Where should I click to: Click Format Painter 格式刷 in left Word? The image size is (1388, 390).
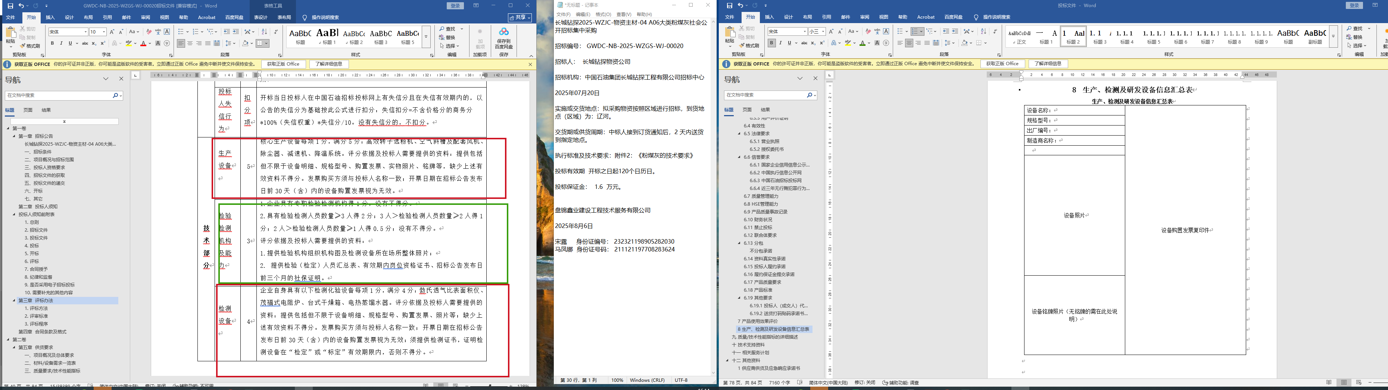pyautogui.click(x=30, y=46)
